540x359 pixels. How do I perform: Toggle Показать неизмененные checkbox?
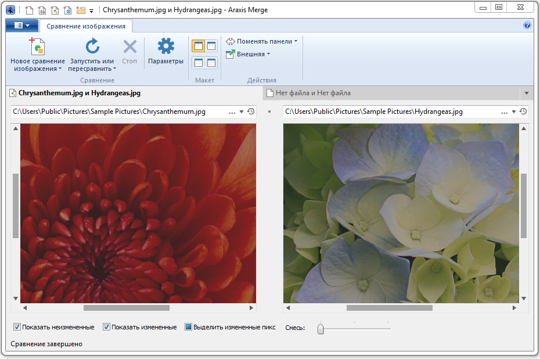[x=17, y=327]
